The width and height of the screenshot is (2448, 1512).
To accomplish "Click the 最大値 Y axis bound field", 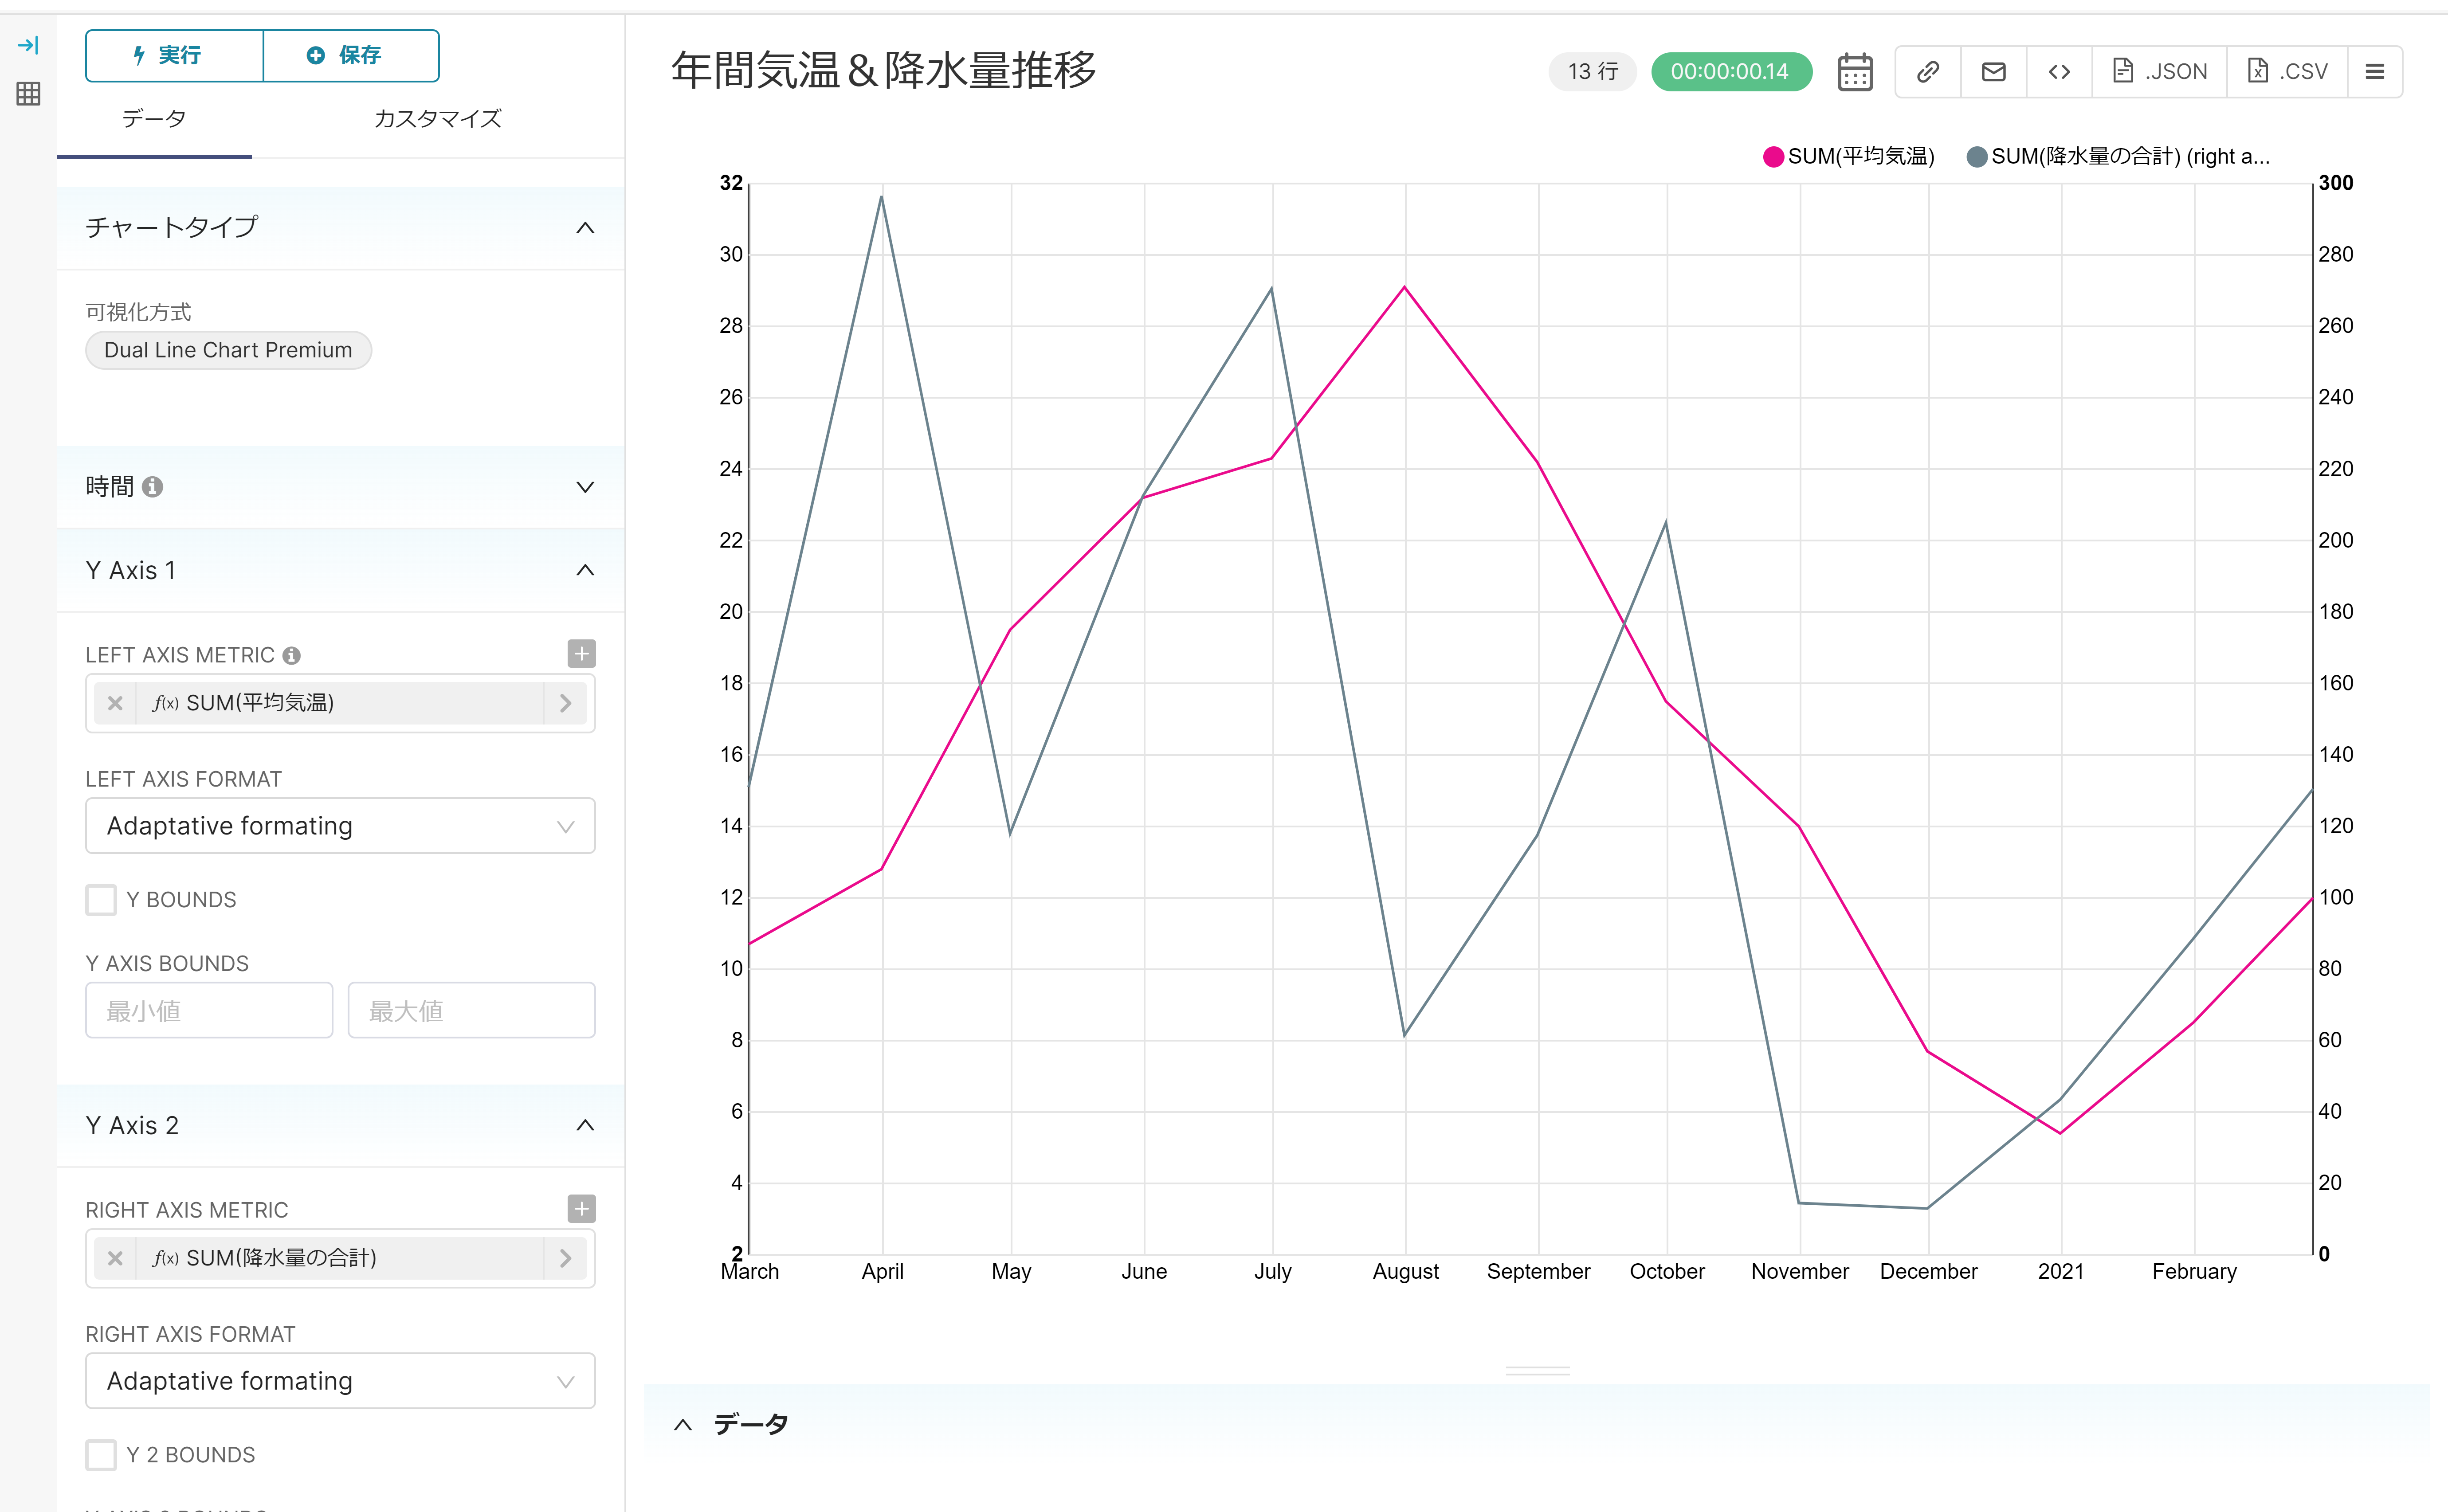I will (472, 1011).
